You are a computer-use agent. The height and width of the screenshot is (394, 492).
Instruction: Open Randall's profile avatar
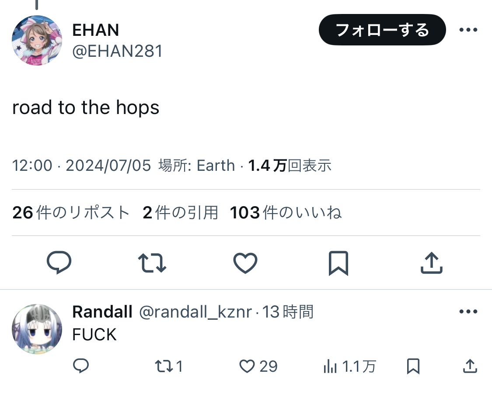tap(37, 328)
